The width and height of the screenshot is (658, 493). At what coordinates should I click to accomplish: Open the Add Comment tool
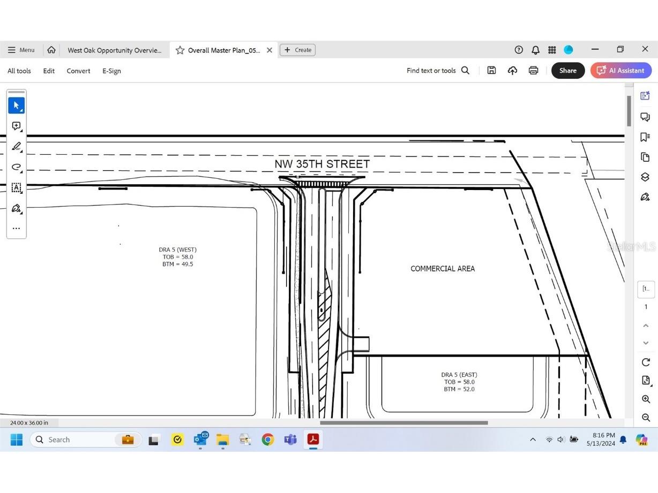16,126
